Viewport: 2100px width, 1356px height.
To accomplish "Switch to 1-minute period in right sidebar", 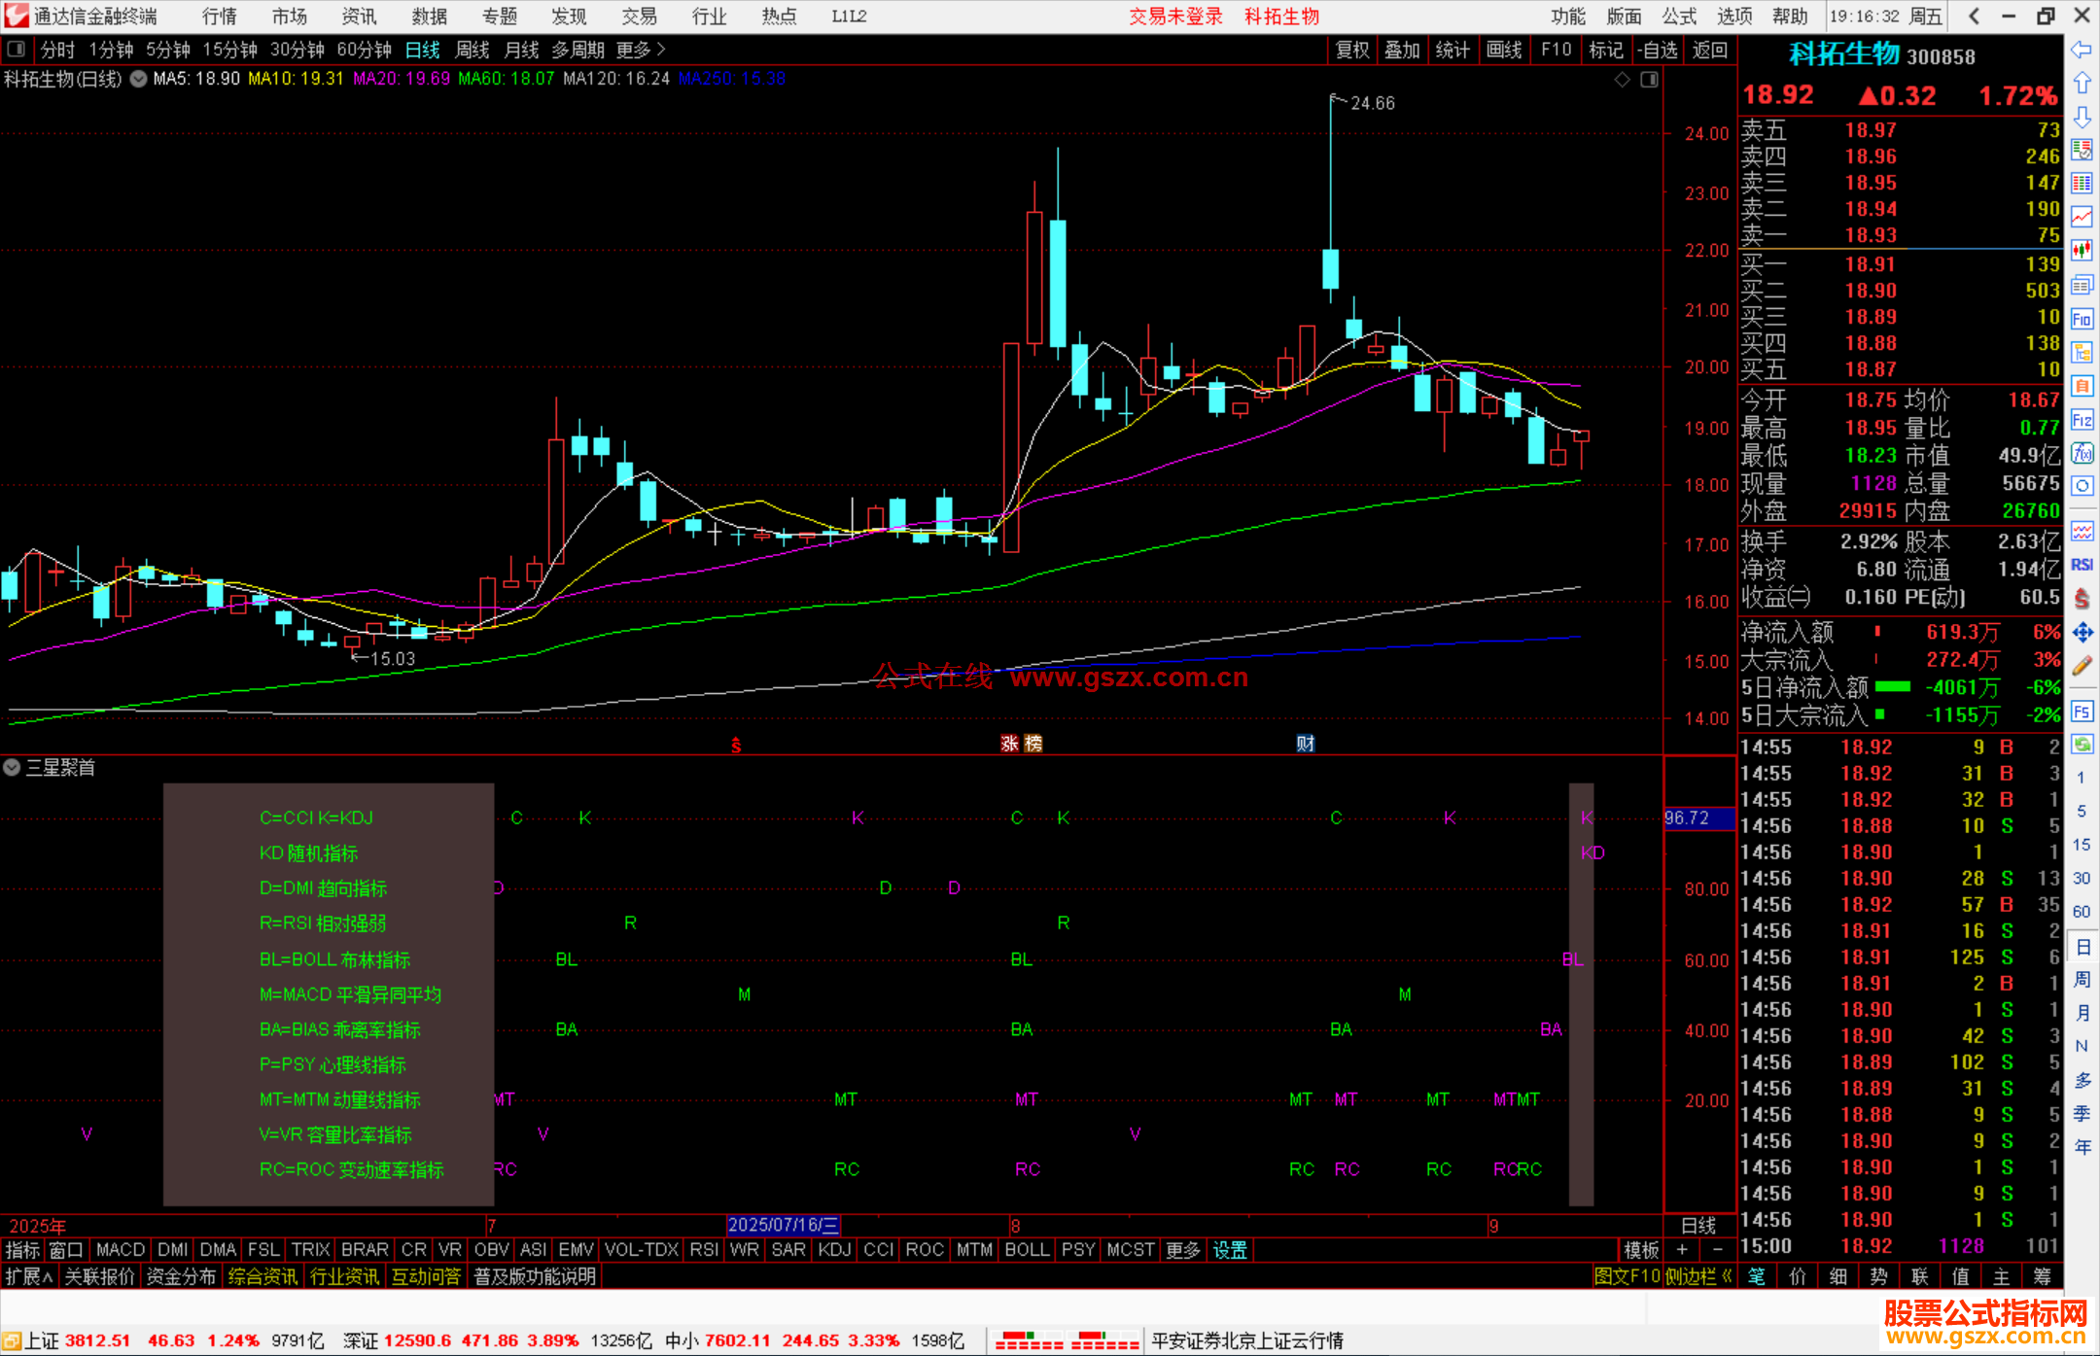I will point(2081,778).
